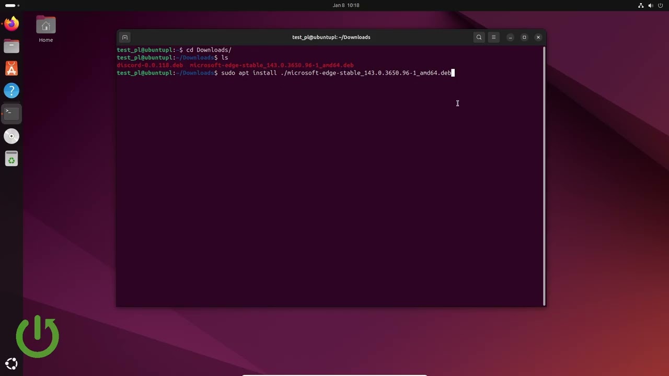Open the terminal search
This screenshot has width=669, height=376.
click(479, 37)
